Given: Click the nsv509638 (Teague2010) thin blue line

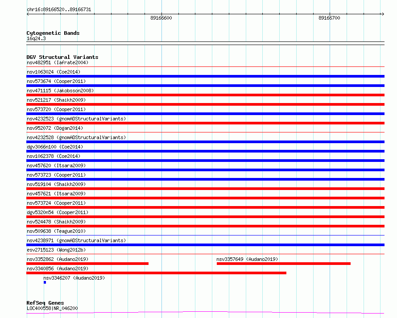Looking at the screenshot, I should click(x=205, y=235).
